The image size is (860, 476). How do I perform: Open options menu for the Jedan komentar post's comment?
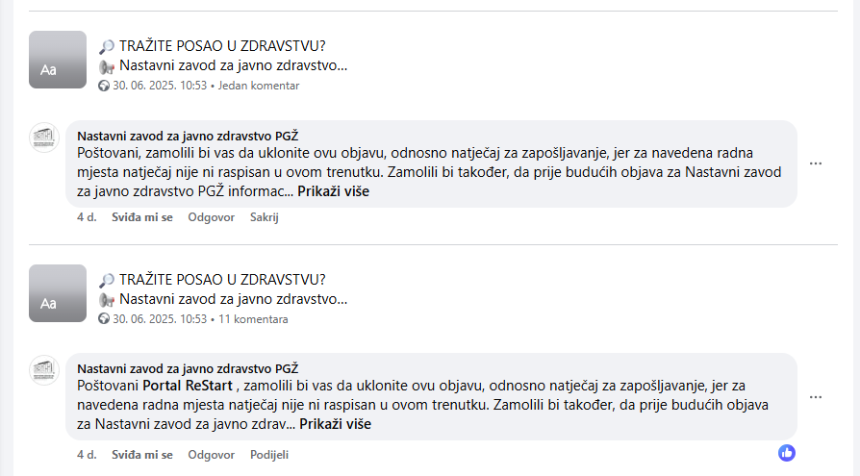coord(815,163)
